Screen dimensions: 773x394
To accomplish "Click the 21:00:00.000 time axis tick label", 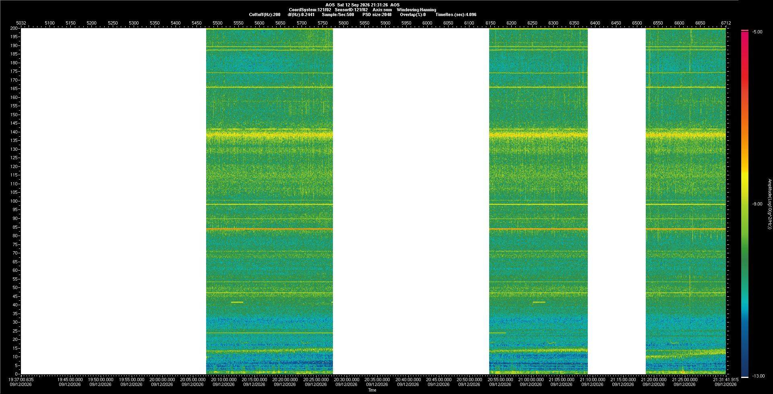I will click(531, 380).
